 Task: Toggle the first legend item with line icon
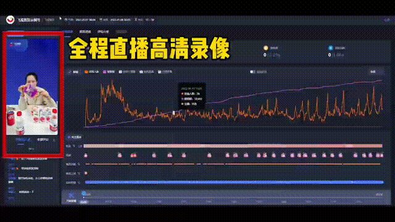73,72
